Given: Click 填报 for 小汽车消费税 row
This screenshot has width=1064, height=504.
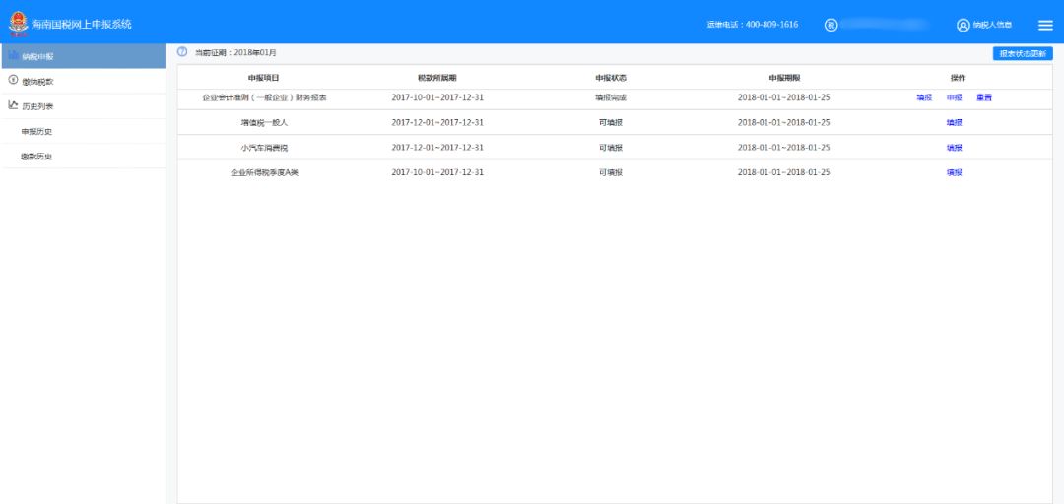Looking at the screenshot, I should (x=954, y=148).
